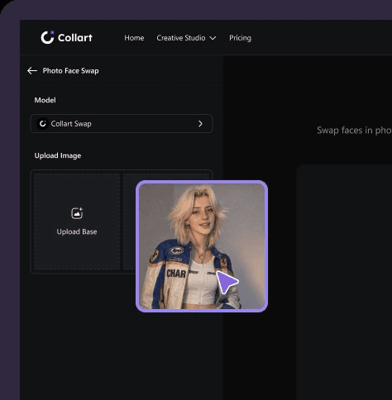Viewport: 392px width, 400px height.
Task: Open the Pricing page
Action: point(240,38)
